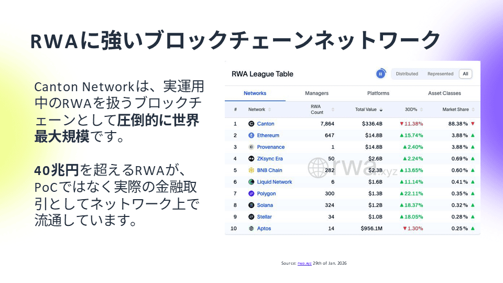Viewport: 503px width, 283px height.
Task: Select the Represented view toggle
Action: coord(440,74)
